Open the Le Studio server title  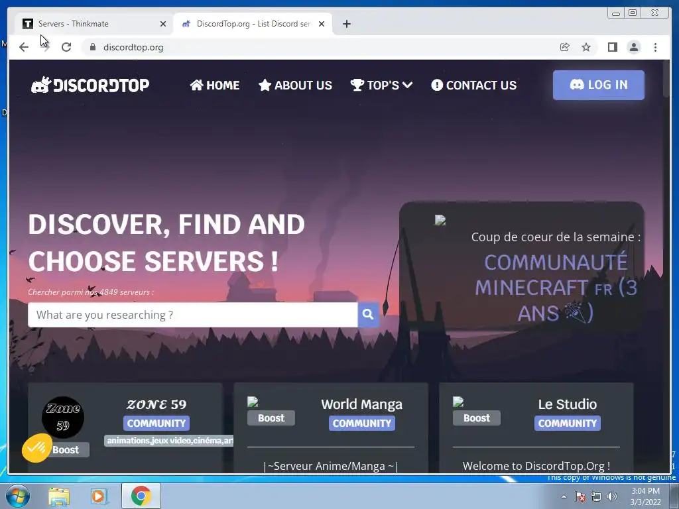click(568, 404)
